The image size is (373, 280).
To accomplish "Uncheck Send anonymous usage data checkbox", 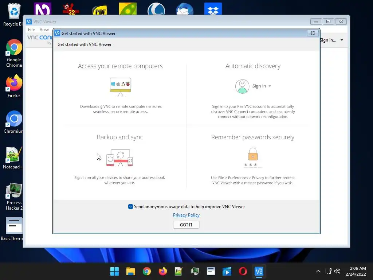I will point(130,207).
